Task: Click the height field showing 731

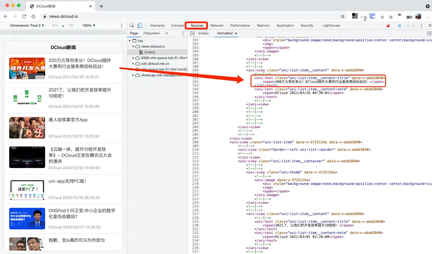Action: [71, 26]
